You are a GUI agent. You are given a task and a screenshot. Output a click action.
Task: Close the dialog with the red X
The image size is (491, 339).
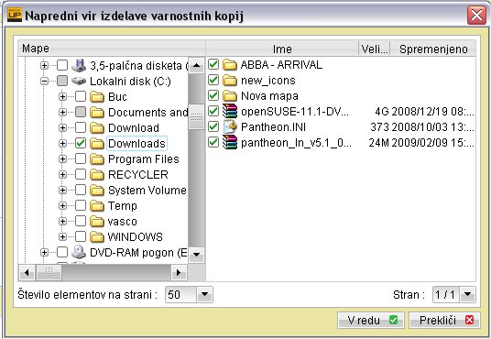tap(476, 15)
